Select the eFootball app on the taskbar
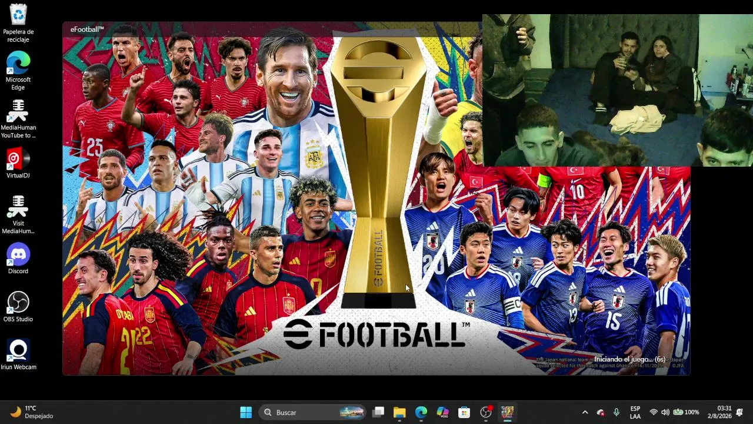This screenshot has height=424, width=753. point(508,412)
